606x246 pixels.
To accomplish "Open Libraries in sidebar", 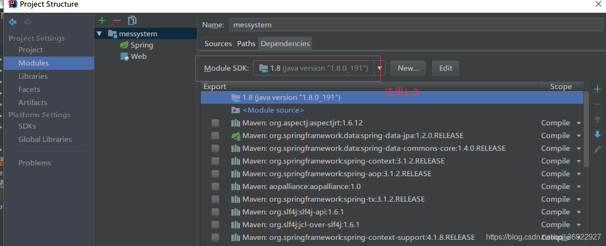I will pyautogui.click(x=33, y=76).
